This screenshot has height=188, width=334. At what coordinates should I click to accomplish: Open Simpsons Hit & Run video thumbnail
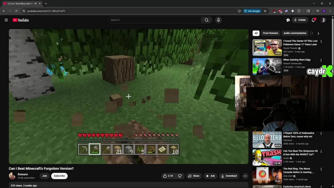coord(267,157)
